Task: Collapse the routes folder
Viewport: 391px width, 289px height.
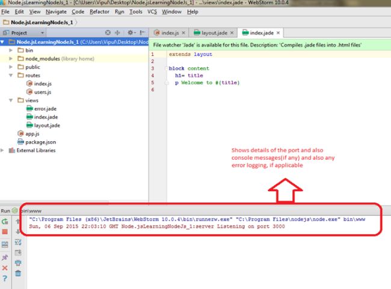Action: pyautogui.click(x=11, y=75)
